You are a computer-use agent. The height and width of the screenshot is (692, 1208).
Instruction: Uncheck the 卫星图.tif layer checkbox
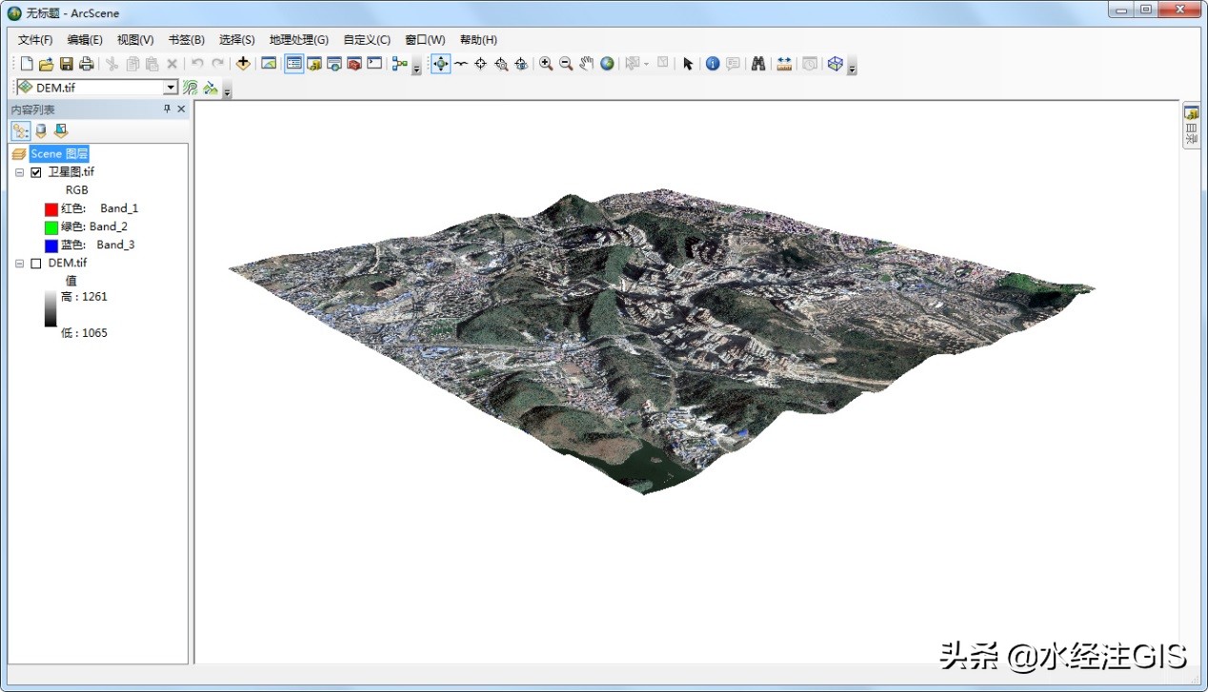pyautogui.click(x=36, y=172)
